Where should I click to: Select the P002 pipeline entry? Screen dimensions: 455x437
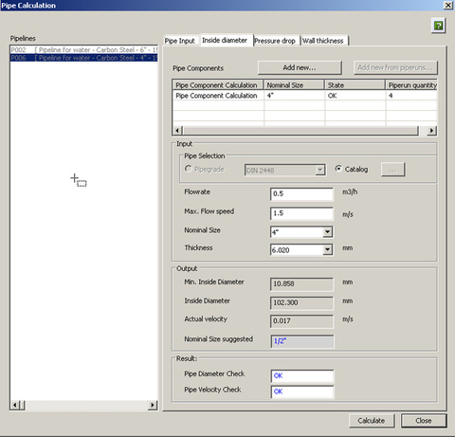click(84, 50)
